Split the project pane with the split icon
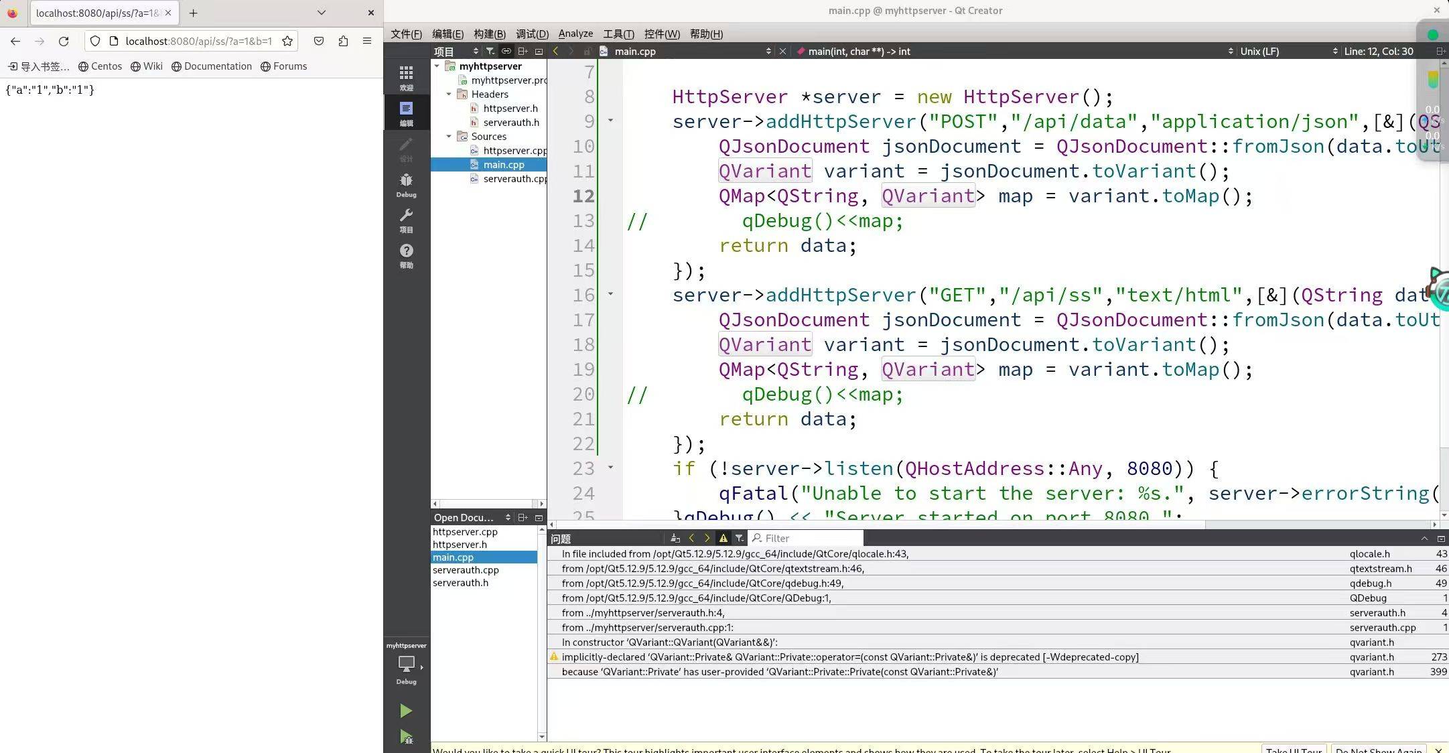This screenshot has height=753, width=1449. (523, 52)
